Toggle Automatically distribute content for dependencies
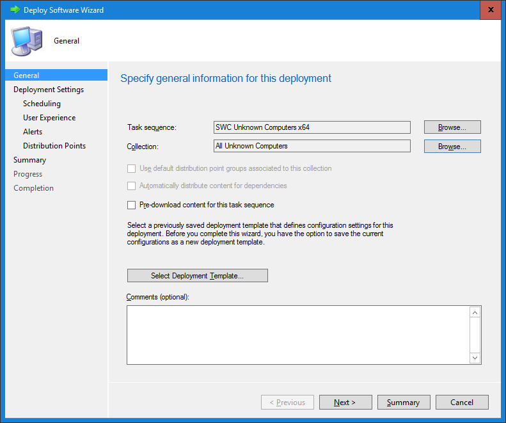The height and width of the screenshot is (423, 506). (x=132, y=186)
